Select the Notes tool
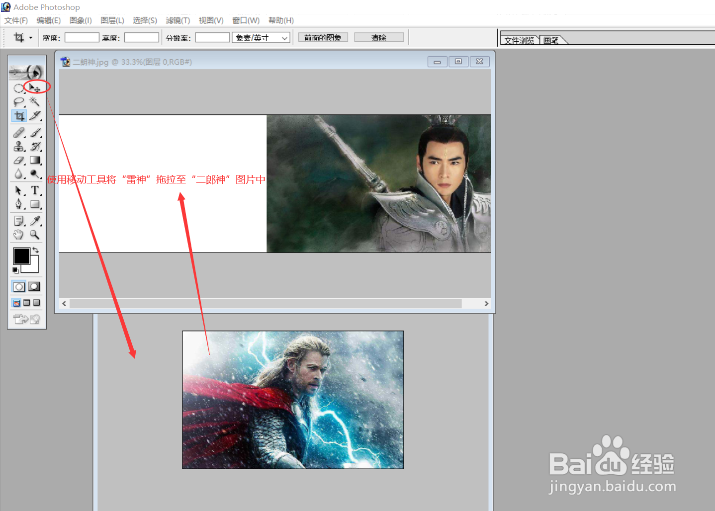The image size is (715, 511). pos(19,221)
